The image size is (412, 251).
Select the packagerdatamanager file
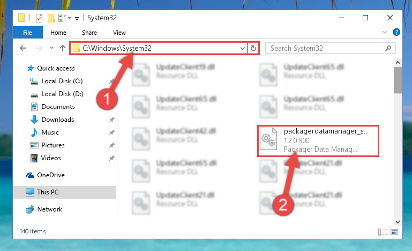(x=318, y=140)
